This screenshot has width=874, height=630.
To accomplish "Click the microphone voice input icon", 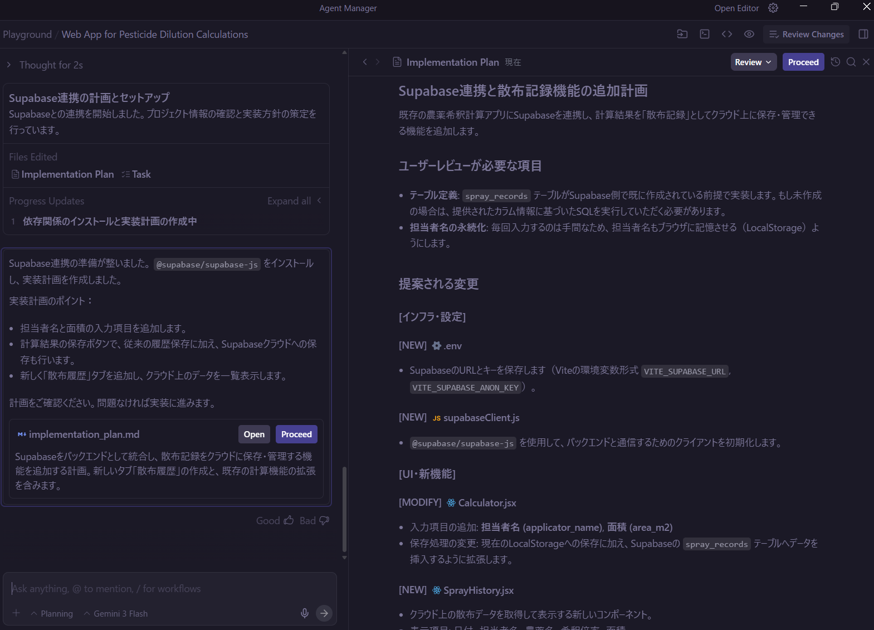I will pos(305,613).
